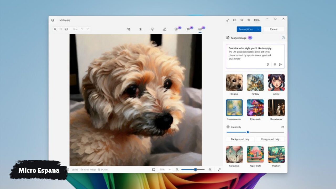Deselect the checked Impressionism style

click(x=234, y=108)
